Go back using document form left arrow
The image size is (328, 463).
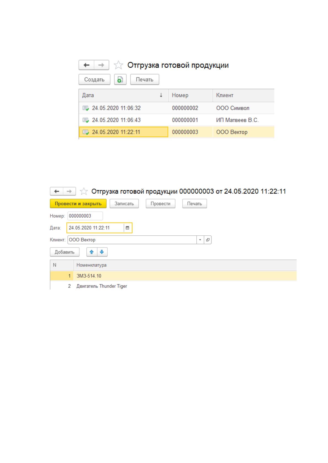[57, 191]
